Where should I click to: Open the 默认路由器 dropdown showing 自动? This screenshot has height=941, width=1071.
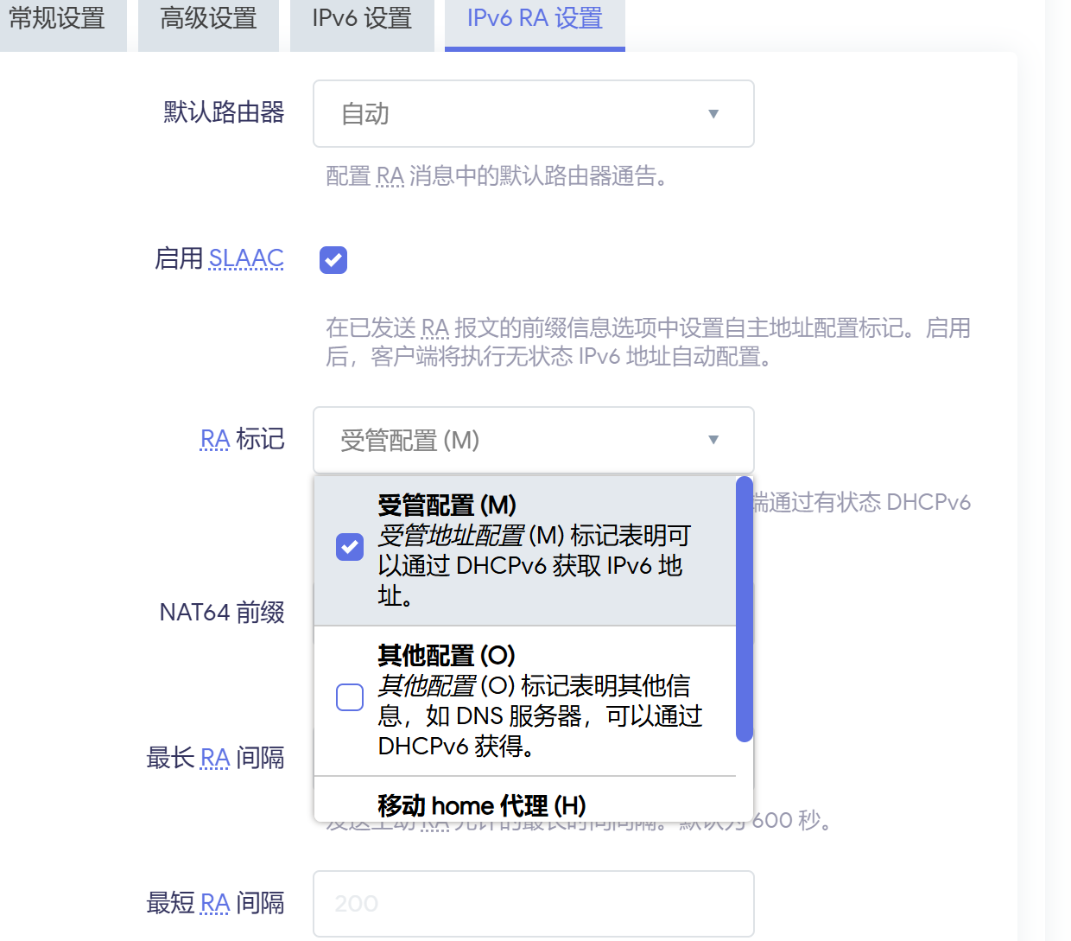(x=533, y=114)
